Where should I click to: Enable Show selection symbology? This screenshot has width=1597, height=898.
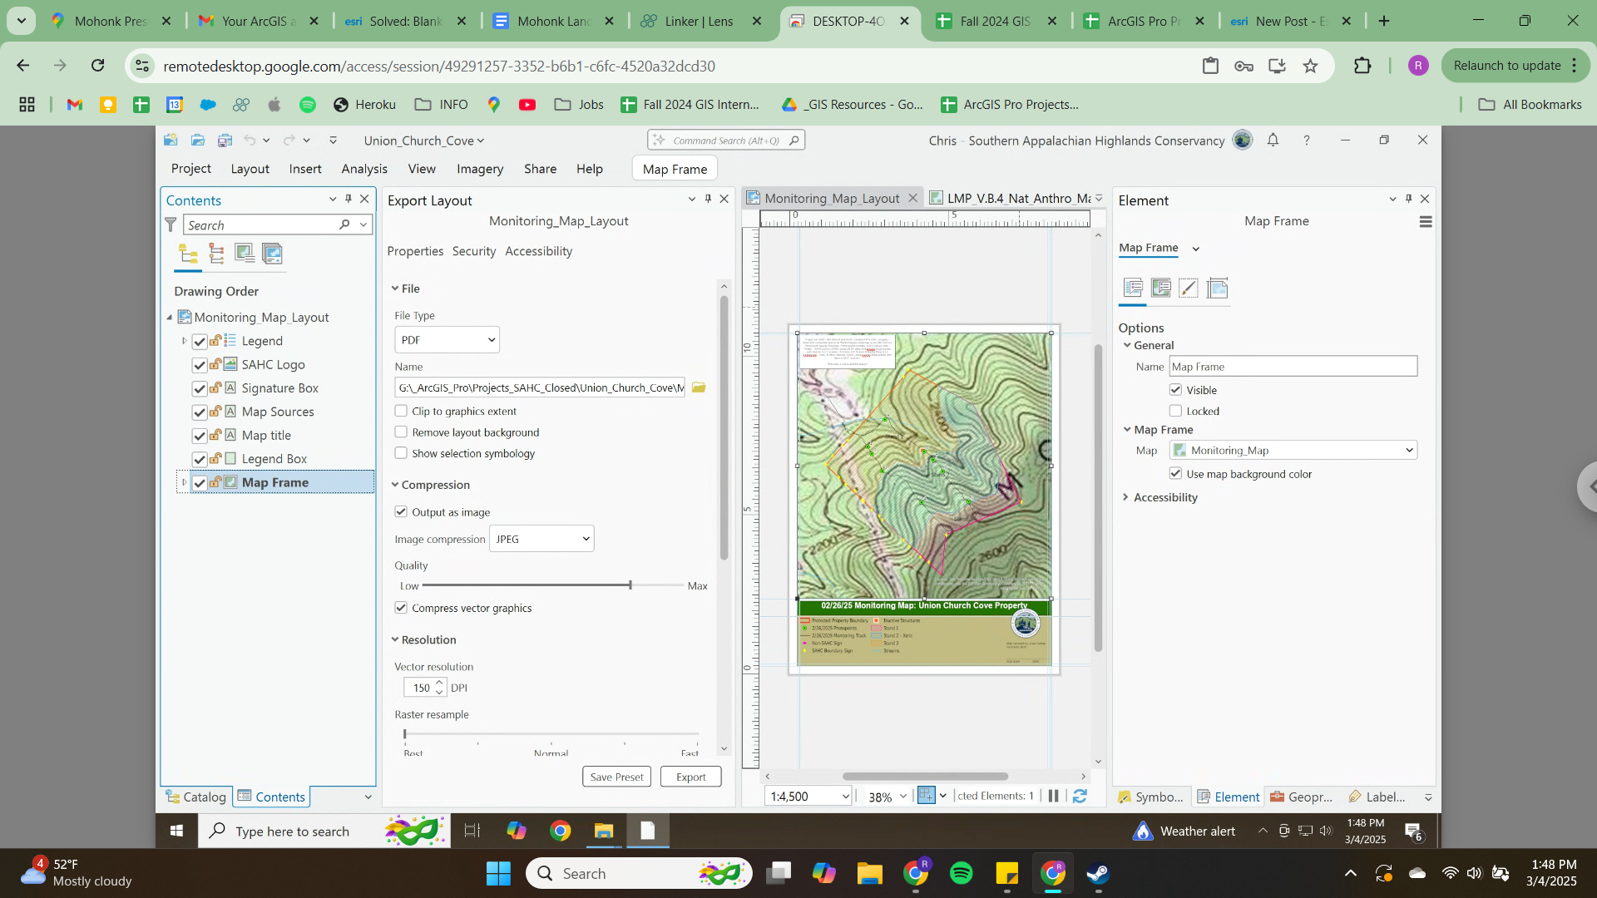click(401, 453)
